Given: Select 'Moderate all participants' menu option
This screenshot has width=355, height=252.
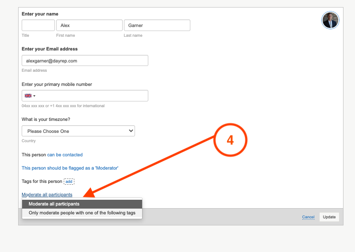Looking at the screenshot, I should point(82,204).
